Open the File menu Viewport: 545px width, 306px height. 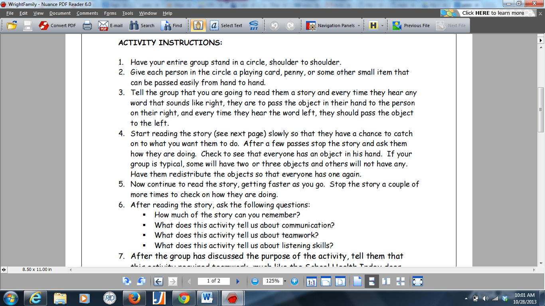10,13
